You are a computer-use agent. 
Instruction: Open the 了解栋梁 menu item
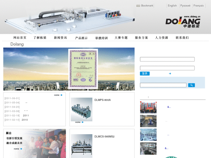40,38
